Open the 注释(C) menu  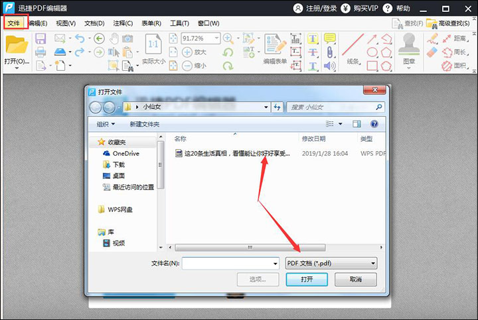121,23
